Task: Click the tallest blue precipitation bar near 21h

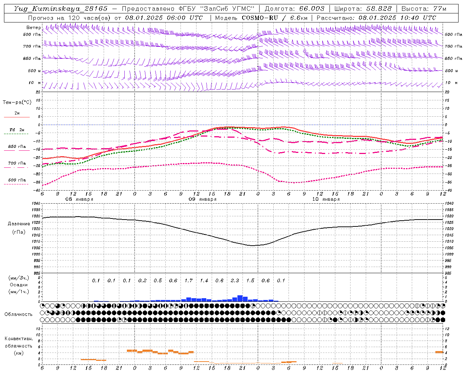Action: [x=240, y=298]
